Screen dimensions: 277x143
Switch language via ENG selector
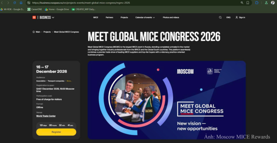pos(229,18)
